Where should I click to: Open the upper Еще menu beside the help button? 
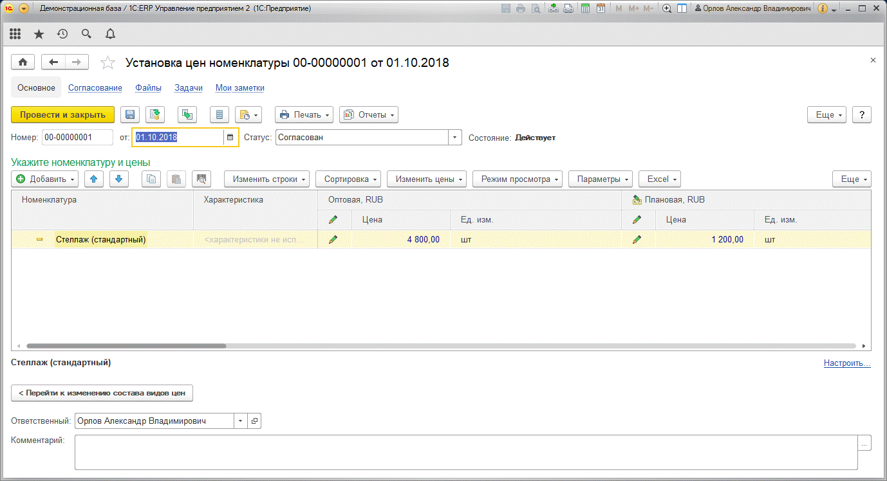coord(826,114)
